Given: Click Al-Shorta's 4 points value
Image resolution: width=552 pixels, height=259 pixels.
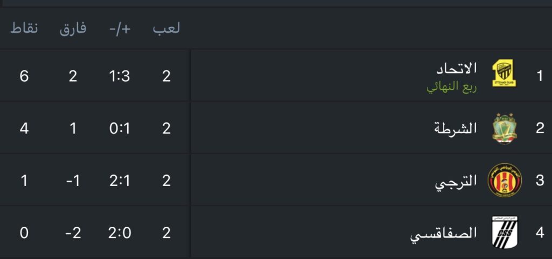Looking at the screenshot, I should pos(24,128).
